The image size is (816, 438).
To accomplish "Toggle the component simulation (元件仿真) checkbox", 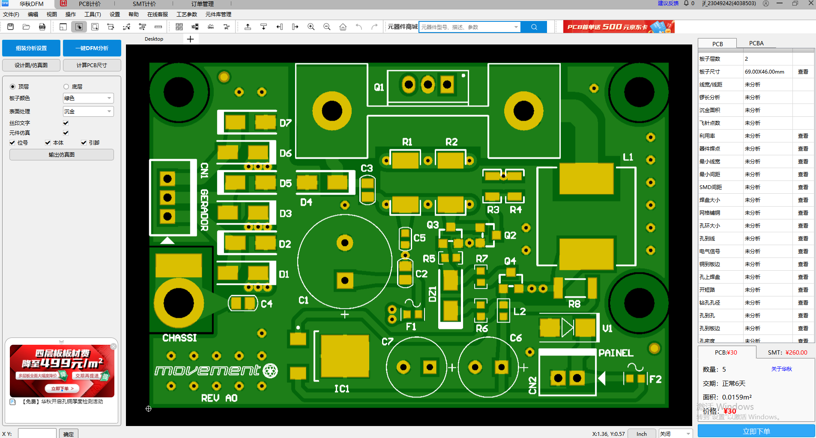I will (x=66, y=133).
